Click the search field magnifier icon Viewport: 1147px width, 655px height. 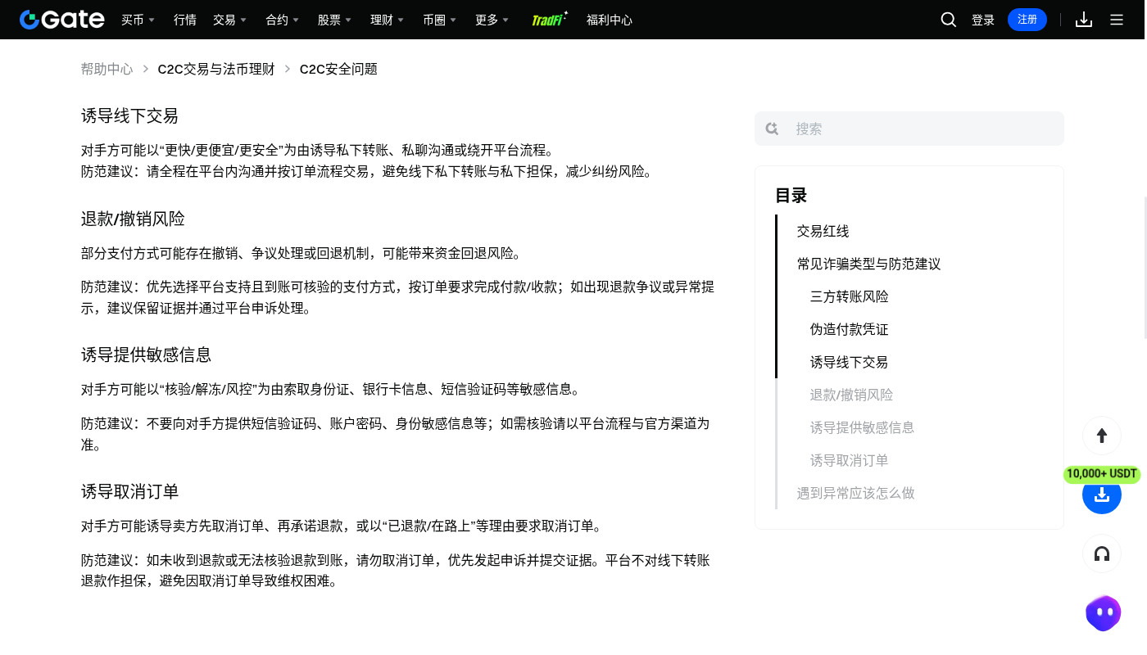(772, 129)
